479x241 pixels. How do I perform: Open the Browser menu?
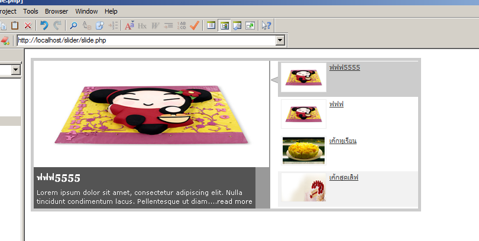[x=57, y=11]
